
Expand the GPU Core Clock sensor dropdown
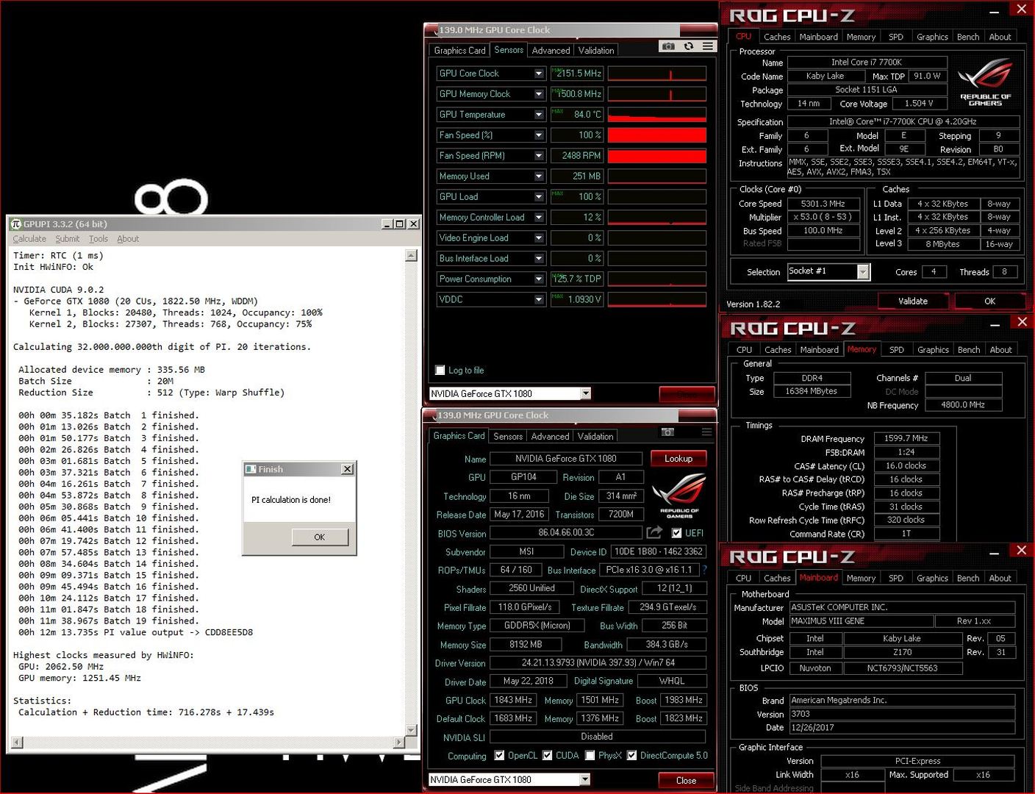539,74
